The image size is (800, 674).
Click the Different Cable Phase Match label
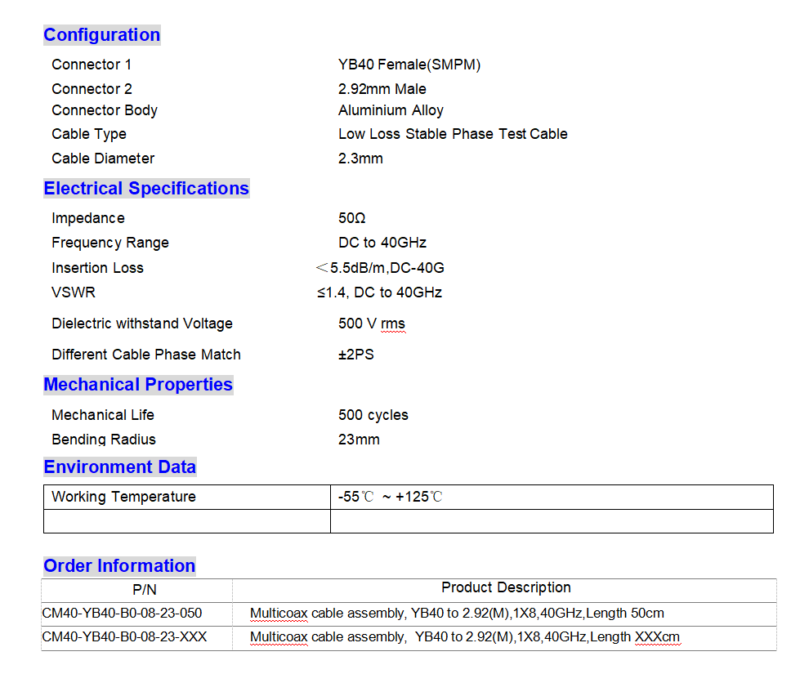coord(146,355)
